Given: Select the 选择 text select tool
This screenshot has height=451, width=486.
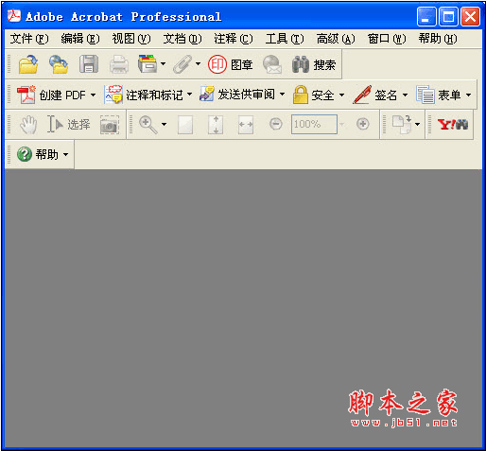Looking at the screenshot, I should (69, 124).
